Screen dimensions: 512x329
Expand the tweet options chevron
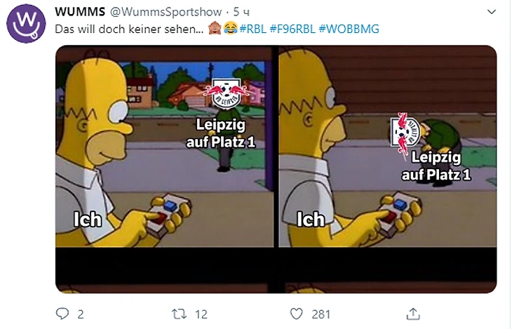492,12
